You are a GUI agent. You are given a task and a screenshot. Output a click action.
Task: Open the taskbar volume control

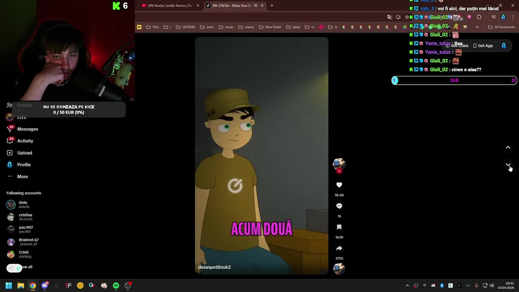pos(491,286)
